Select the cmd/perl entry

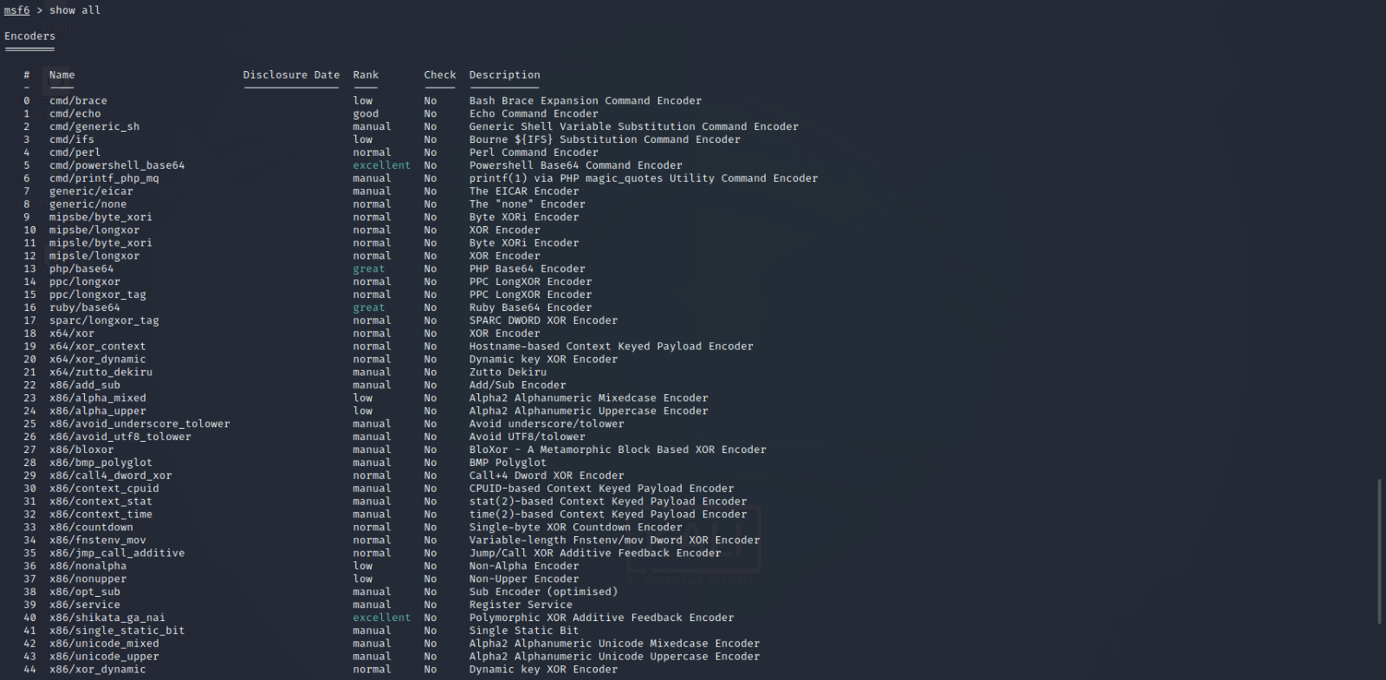tap(74, 152)
